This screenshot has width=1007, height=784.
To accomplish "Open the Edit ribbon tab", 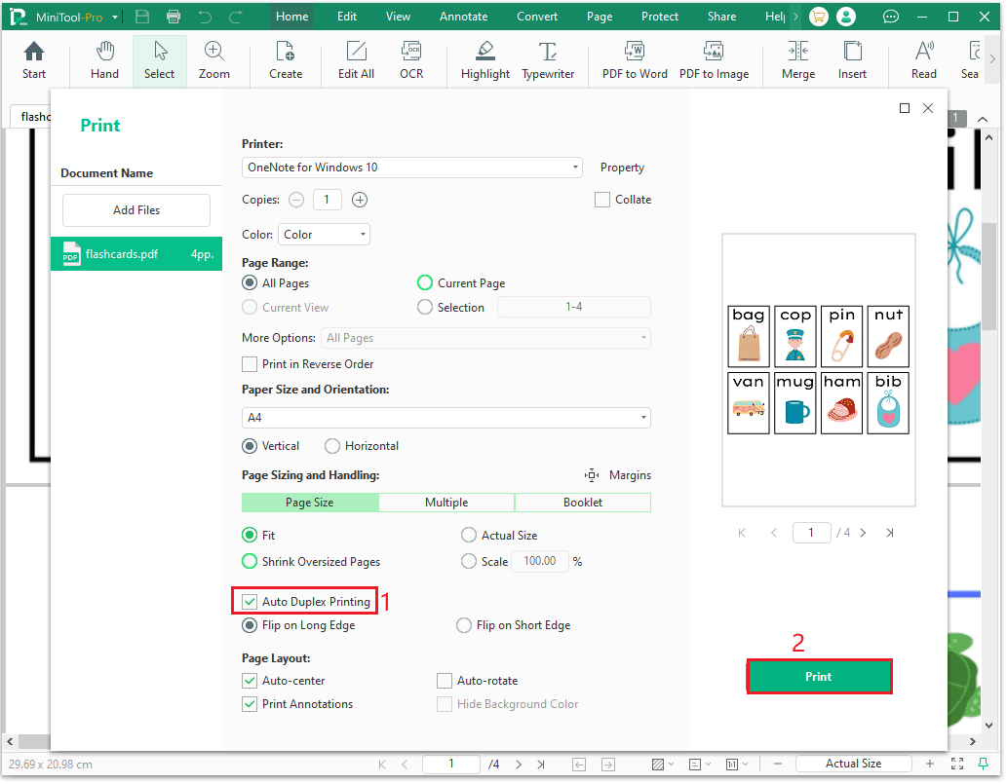I will pos(347,17).
